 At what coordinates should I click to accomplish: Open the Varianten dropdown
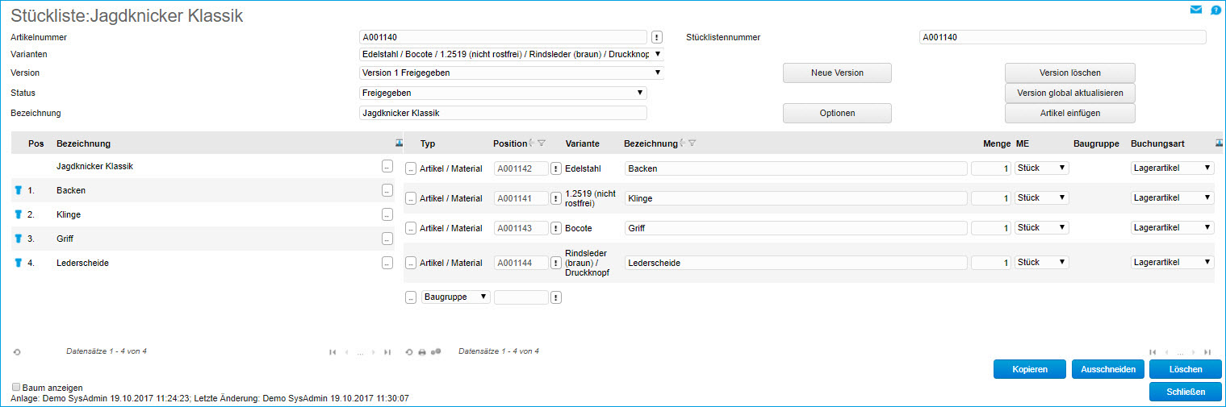pos(511,54)
